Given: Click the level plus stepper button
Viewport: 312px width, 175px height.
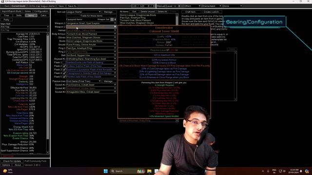Looking at the screenshot, I should [179, 6].
